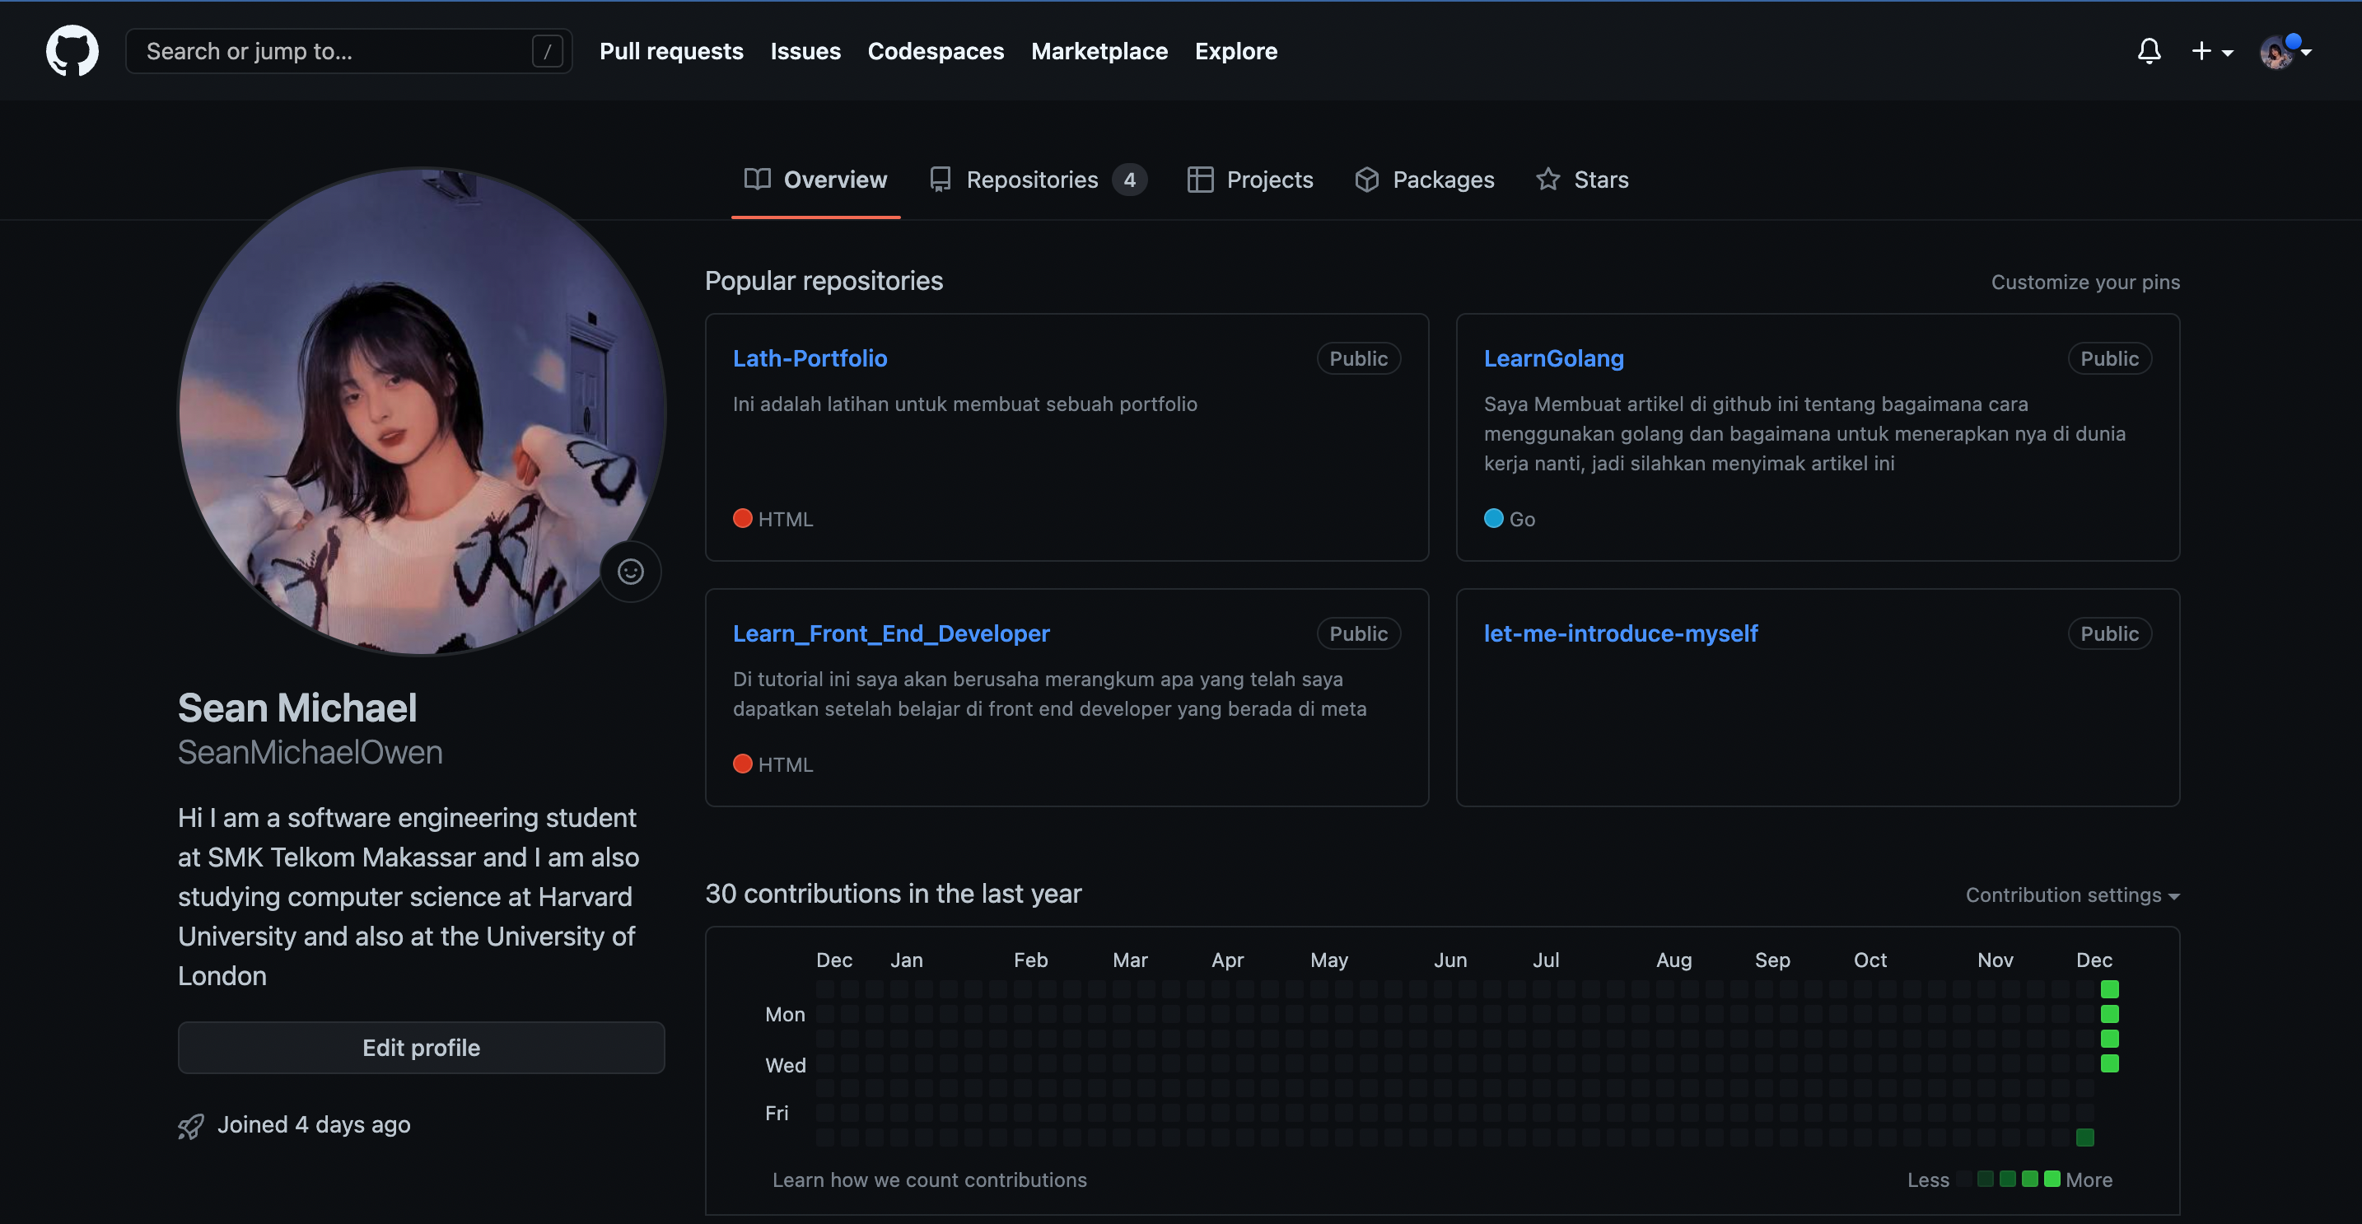Screen dimensions: 2362x1224
Task: Click the Sean Michael name heading
Action: 297,708
